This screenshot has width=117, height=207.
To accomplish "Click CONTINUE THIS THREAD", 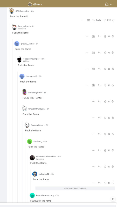I will (x=75, y=188).
